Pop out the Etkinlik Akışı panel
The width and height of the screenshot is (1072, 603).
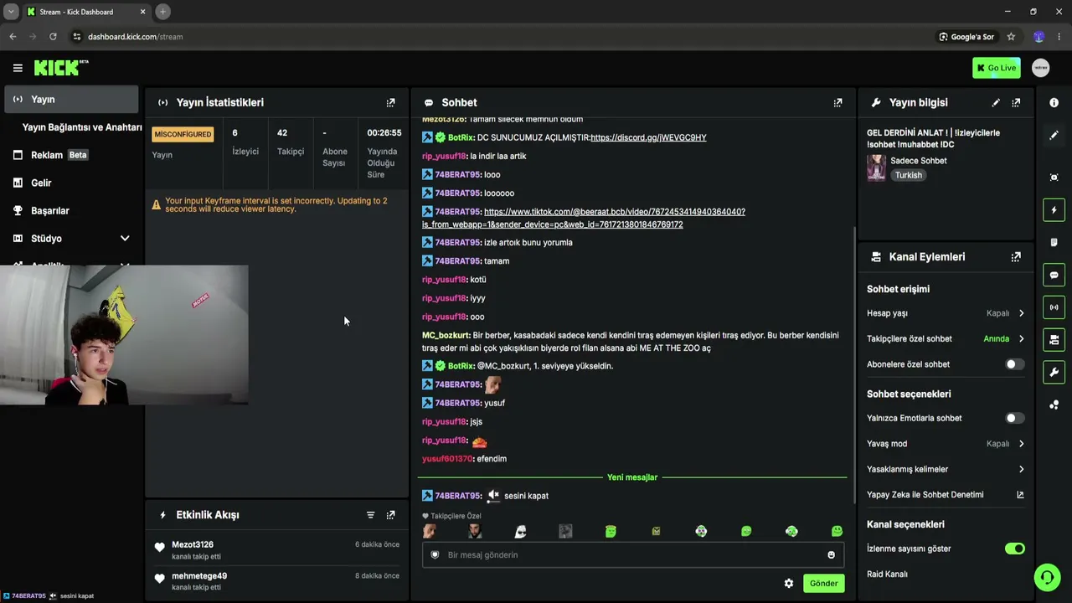tap(390, 515)
